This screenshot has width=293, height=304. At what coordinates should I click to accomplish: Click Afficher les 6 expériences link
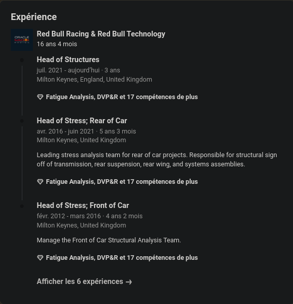(84, 281)
